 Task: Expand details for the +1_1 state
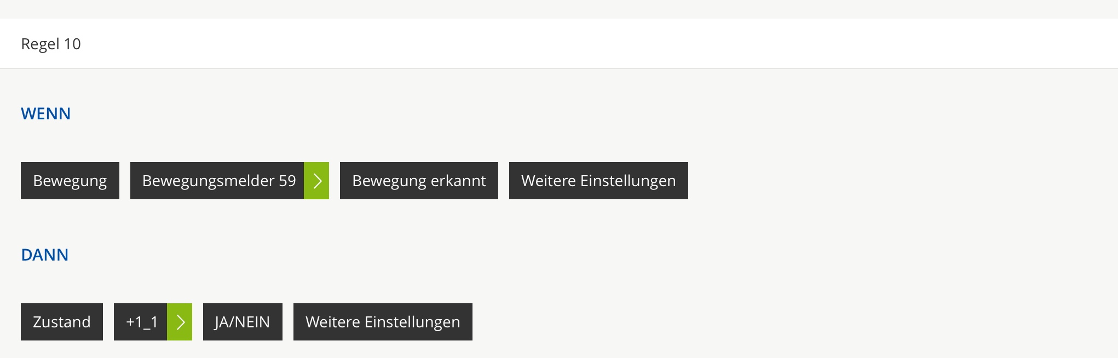[180, 322]
